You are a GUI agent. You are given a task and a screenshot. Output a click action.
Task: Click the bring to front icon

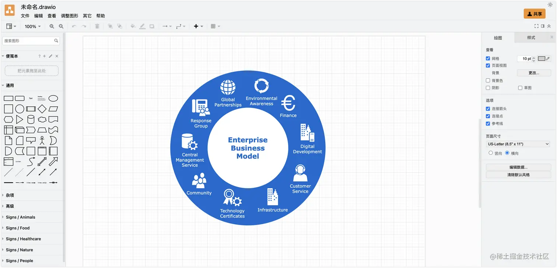coord(110,26)
